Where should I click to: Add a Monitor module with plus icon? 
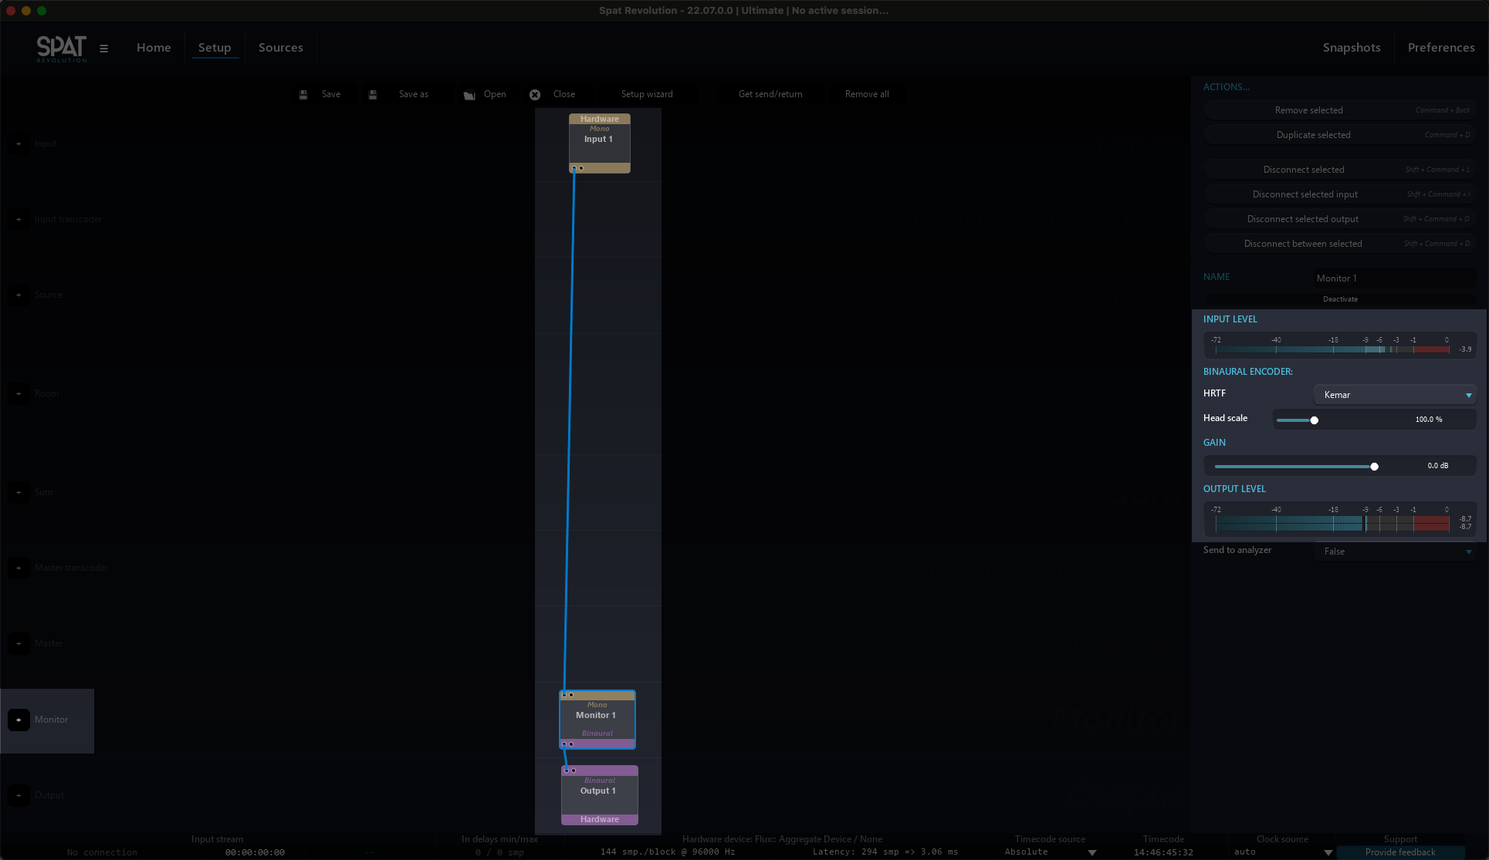click(19, 720)
